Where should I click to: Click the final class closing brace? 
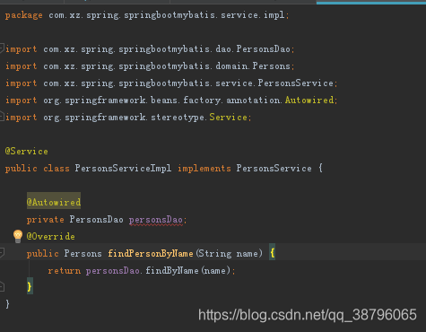click(x=7, y=304)
